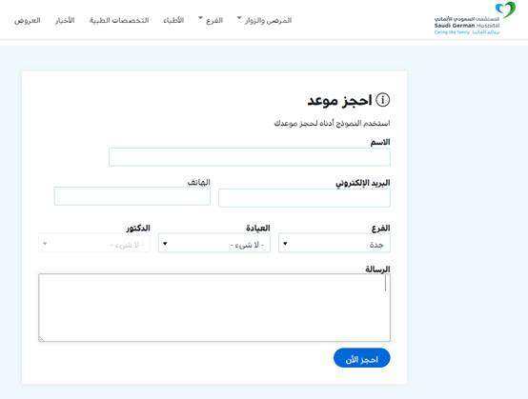Focus the الاسم input field

coord(250,157)
